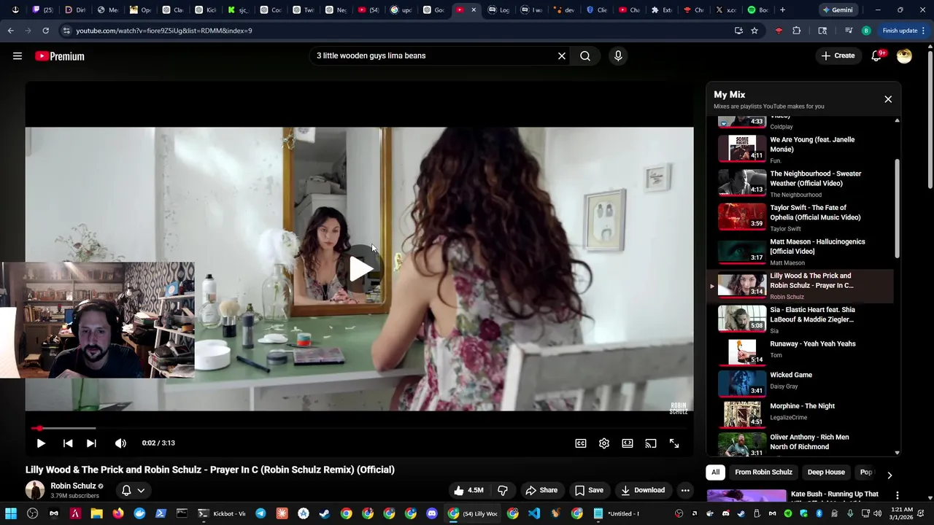Click Create button in header

[x=838, y=55]
